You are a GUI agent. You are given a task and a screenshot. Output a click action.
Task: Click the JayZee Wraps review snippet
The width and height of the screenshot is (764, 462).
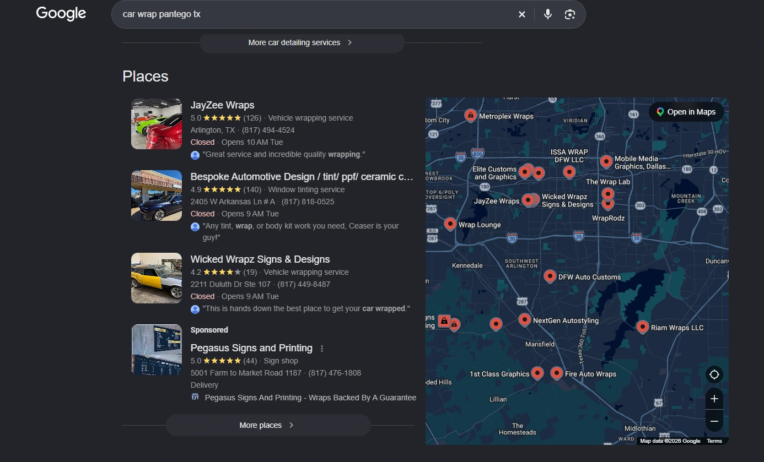[284, 155]
